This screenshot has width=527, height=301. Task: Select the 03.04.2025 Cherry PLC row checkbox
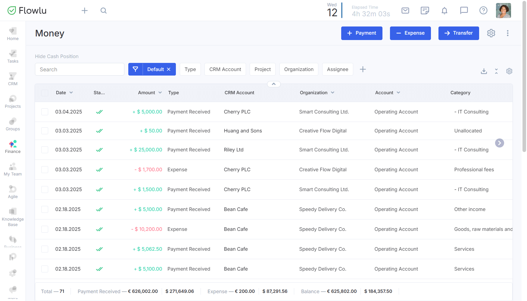pos(45,112)
